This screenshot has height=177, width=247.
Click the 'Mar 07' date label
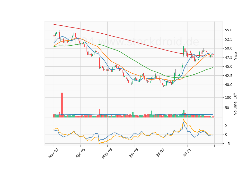53,153
